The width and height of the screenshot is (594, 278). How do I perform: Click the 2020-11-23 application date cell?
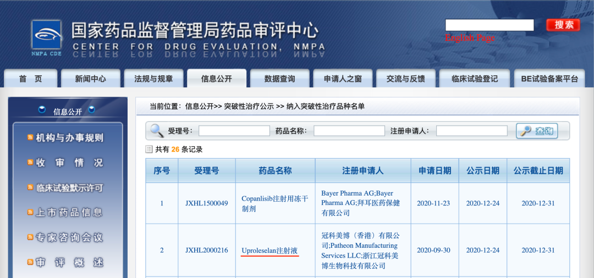tap(435, 203)
